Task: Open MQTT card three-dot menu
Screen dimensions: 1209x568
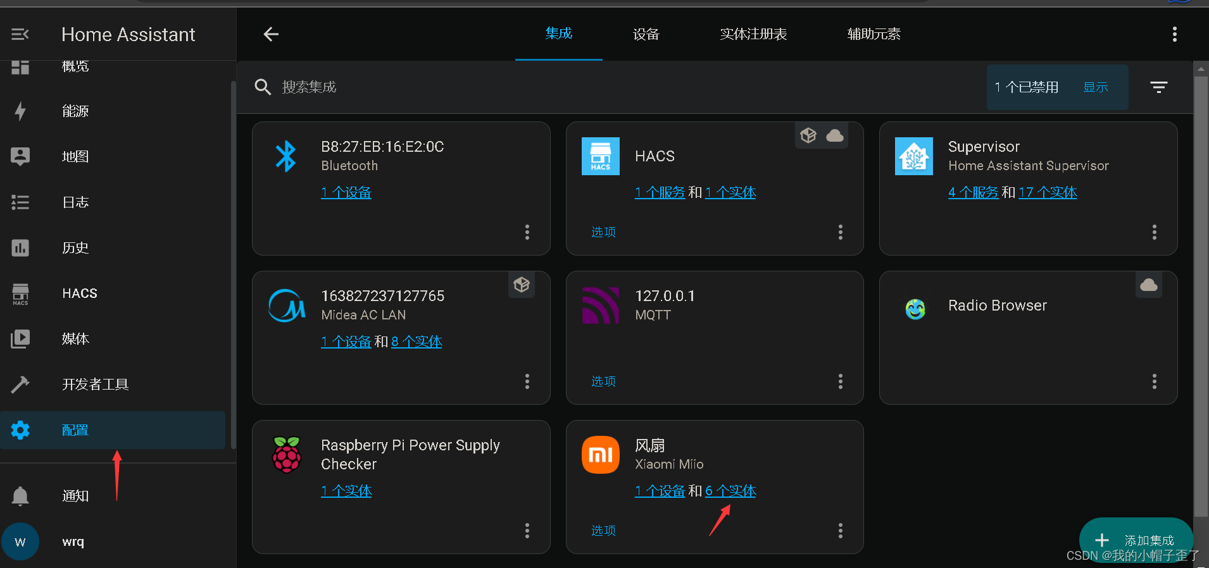Action: pyautogui.click(x=841, y=381)
